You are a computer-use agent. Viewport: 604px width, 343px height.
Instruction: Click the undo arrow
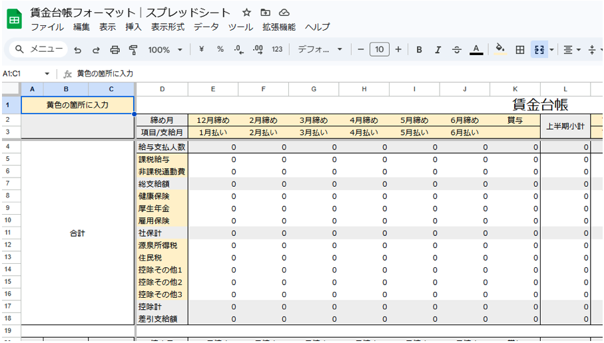(x=78, y=50)
